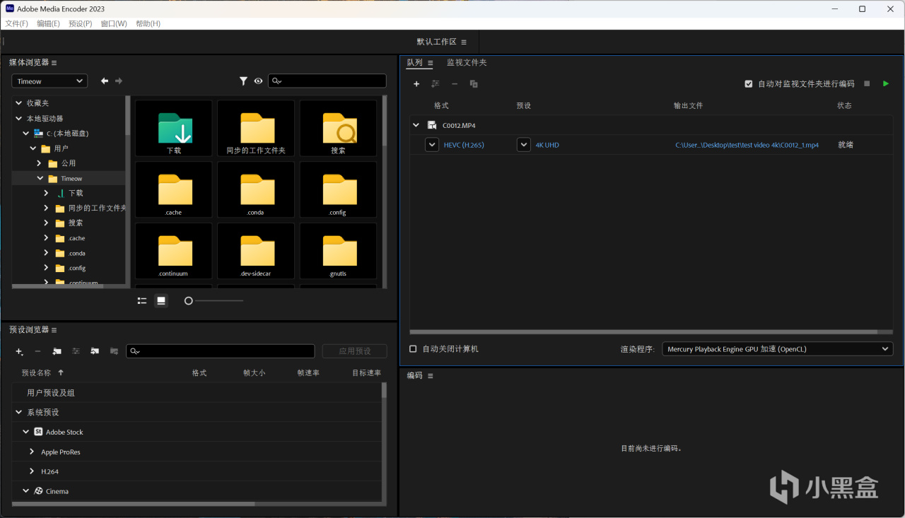This screenshot has width=905, height=518.
Task: Click the import presets icon
Action: point(95,351)
